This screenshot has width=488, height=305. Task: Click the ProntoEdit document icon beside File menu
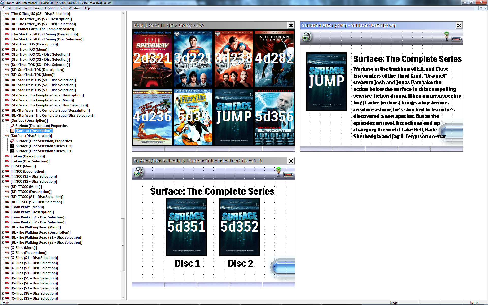point(4,8)
